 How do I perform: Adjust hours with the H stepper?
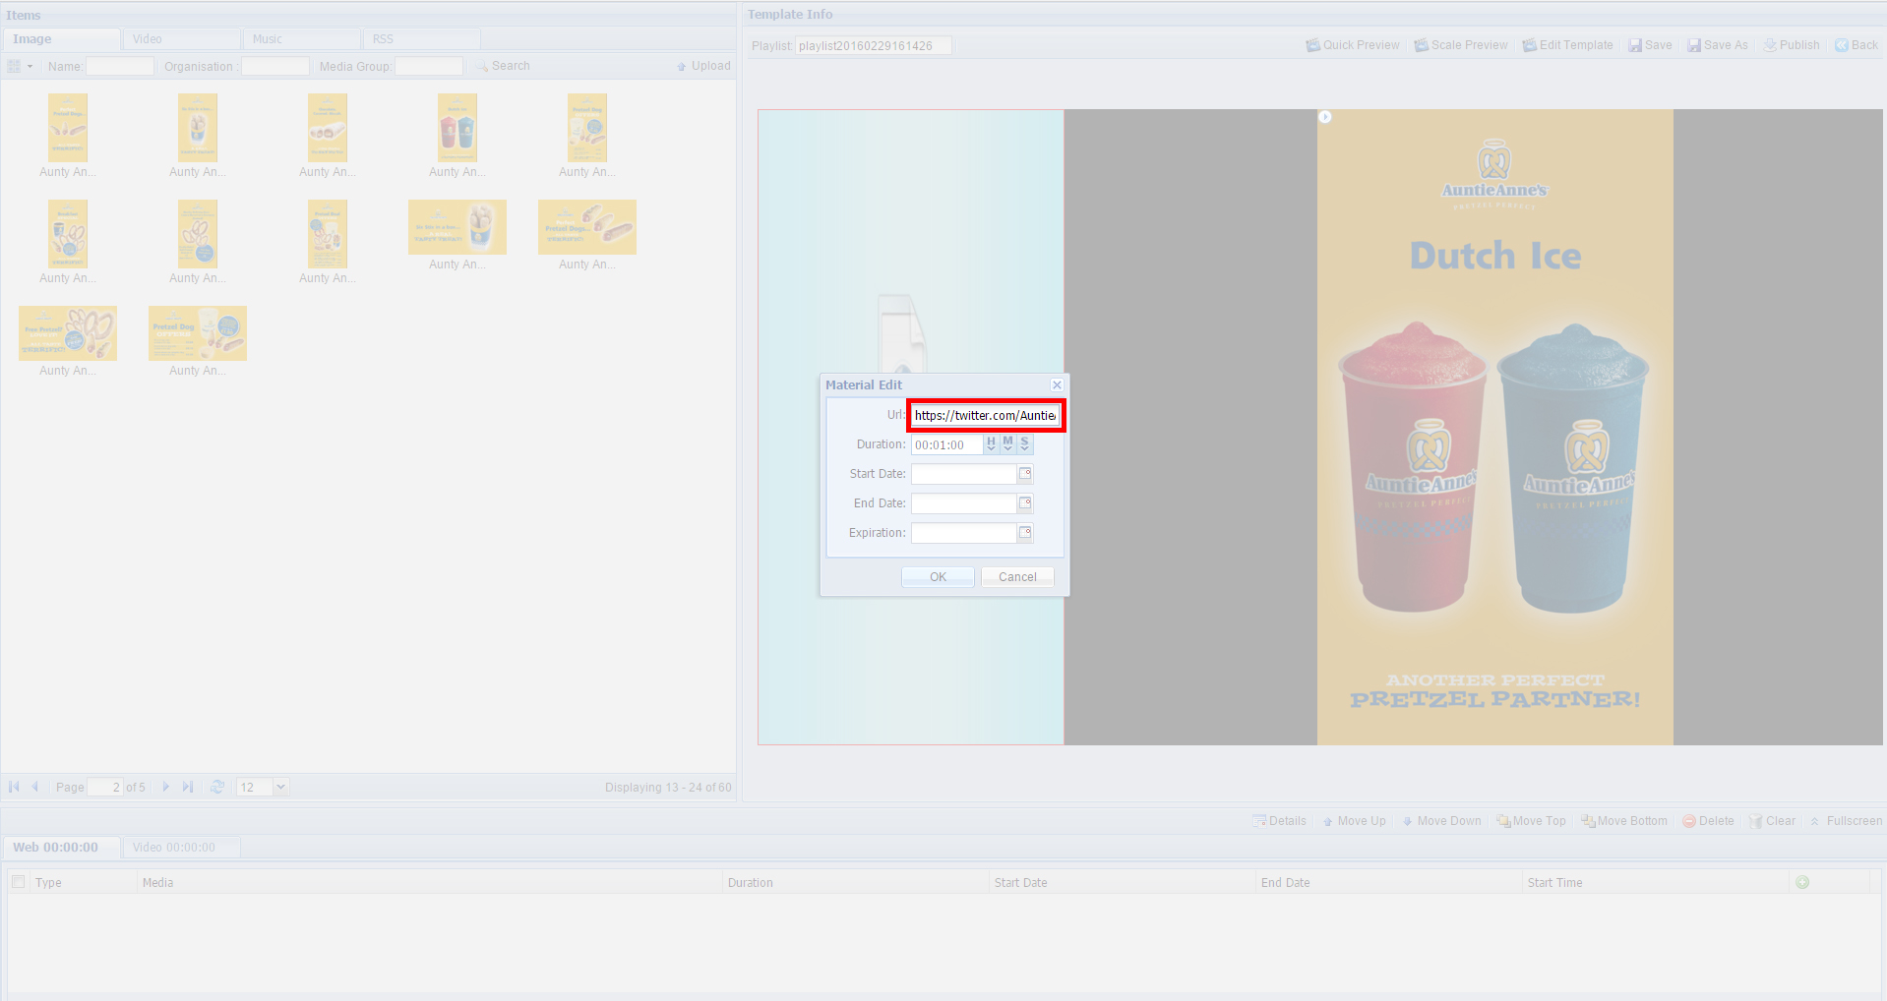(x=991, y=444)
